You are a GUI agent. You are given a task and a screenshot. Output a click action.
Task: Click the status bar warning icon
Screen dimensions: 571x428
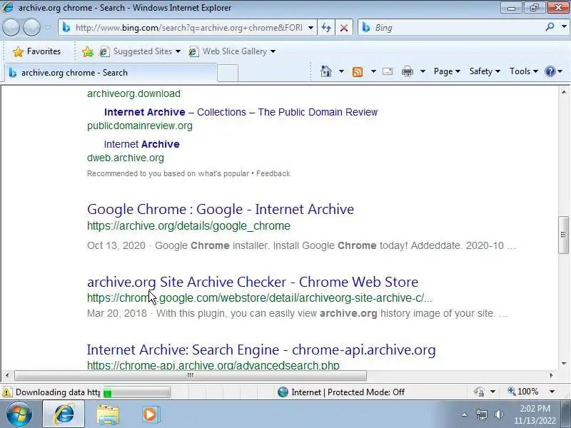7,392
